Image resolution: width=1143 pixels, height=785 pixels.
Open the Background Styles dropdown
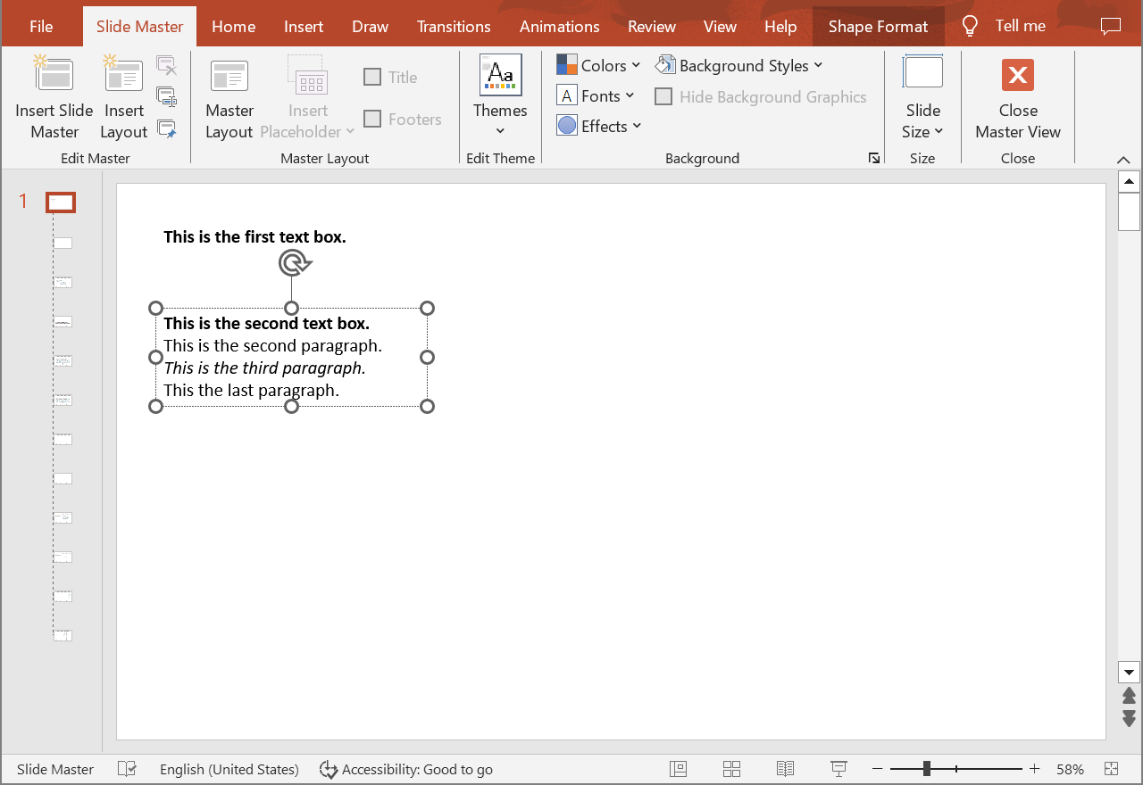pyautogui.click(x=739, y=65)
